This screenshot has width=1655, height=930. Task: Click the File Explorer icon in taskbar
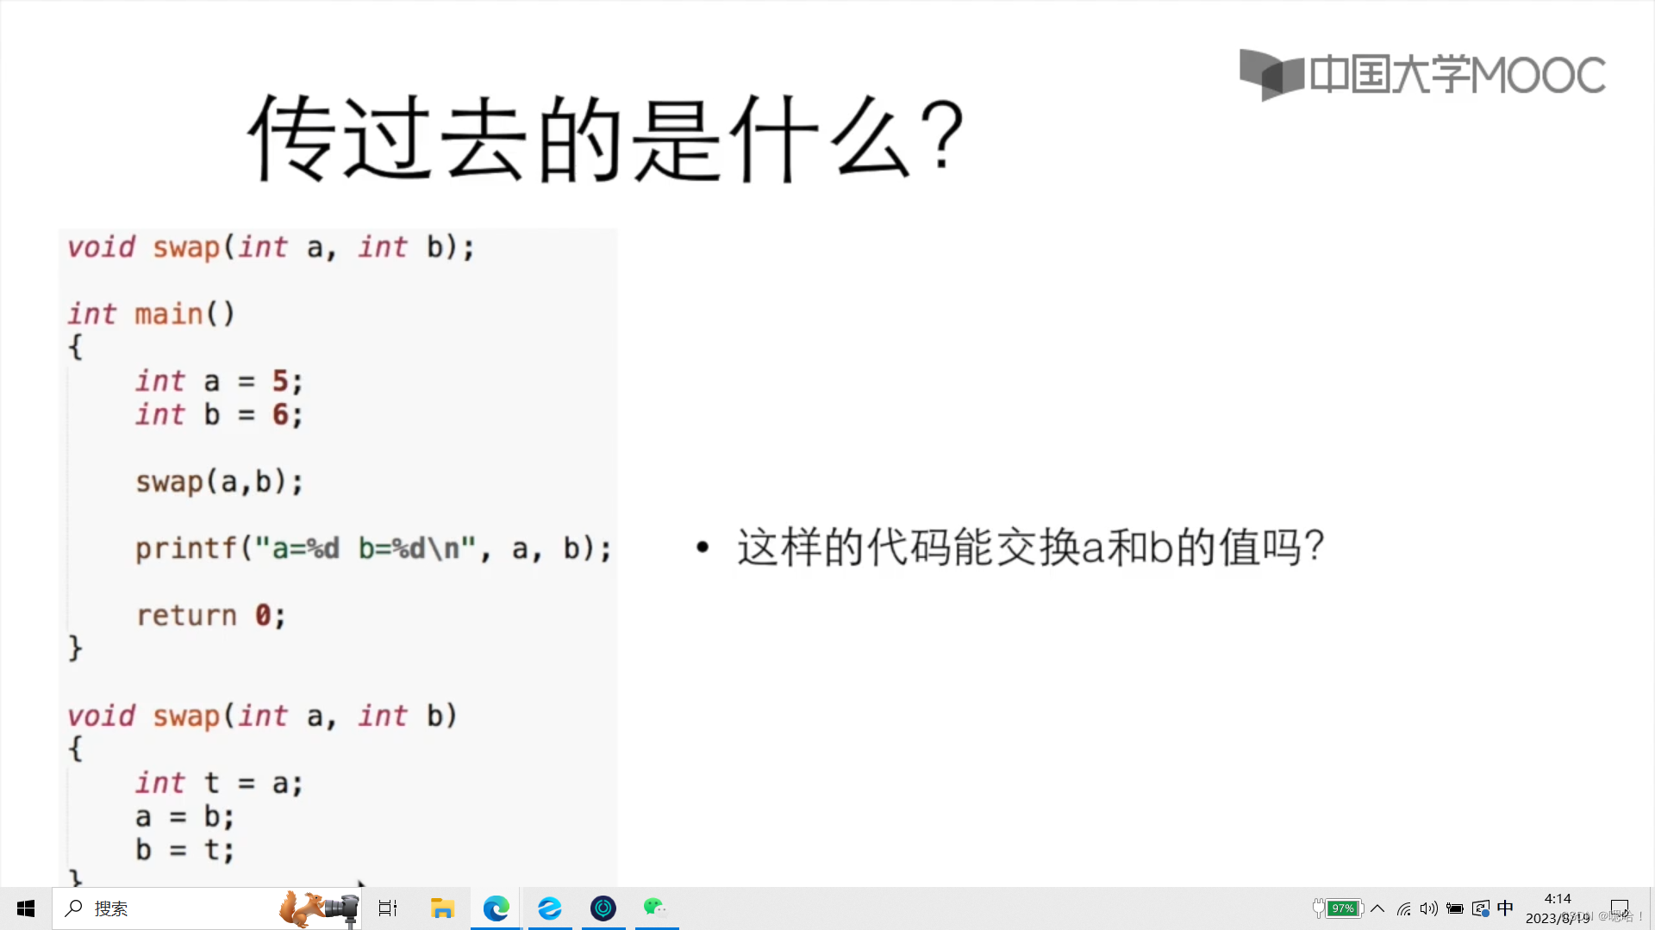tap(442, 908)
